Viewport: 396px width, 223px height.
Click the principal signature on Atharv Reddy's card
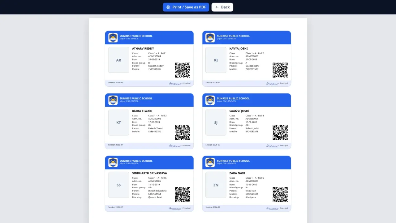tap(175, 83)
